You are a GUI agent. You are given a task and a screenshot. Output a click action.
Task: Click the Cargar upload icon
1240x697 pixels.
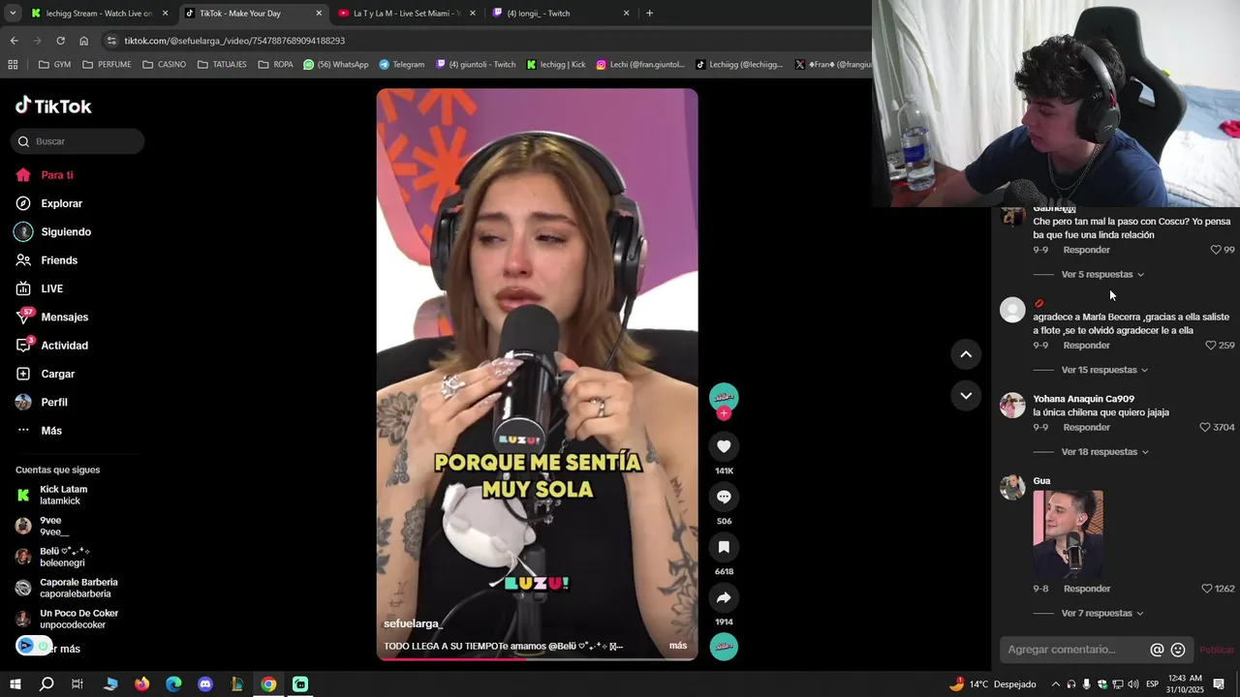click(x=23, y=374)
